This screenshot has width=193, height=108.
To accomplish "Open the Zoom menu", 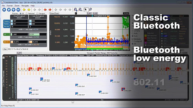I will pos(17,6).
